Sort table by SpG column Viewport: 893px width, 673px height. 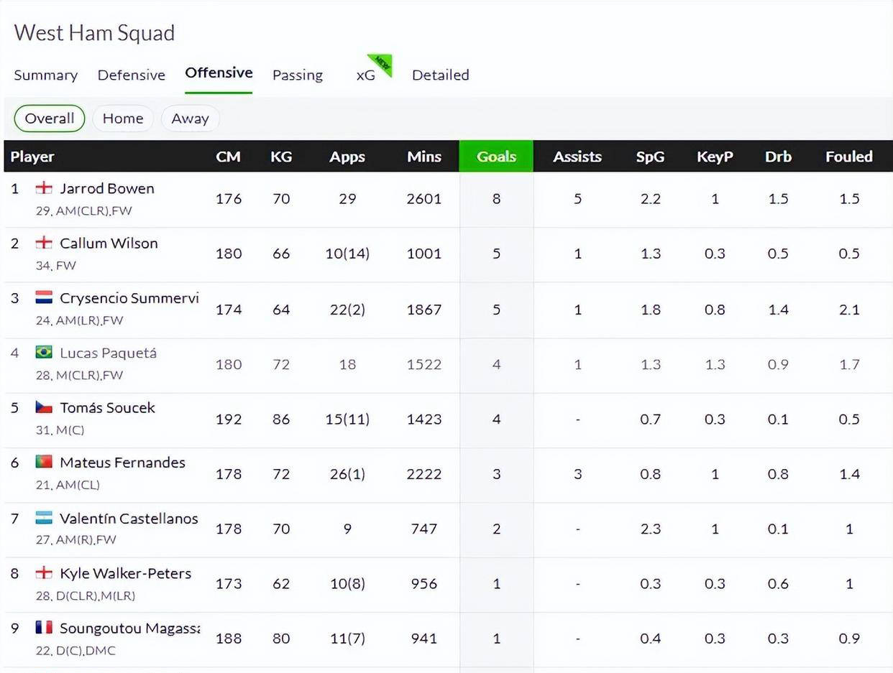click(650, 157)
